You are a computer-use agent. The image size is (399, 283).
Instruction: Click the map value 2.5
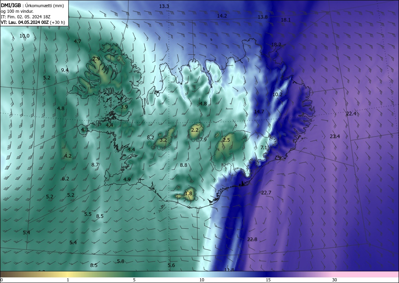click(x=226, y=140)
